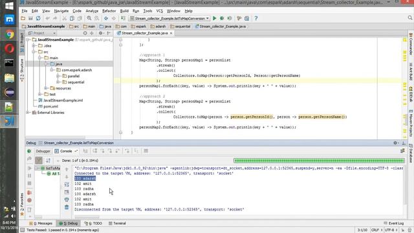
Task: Start debugging with the bug icon
Action: [x=222, y=18]
